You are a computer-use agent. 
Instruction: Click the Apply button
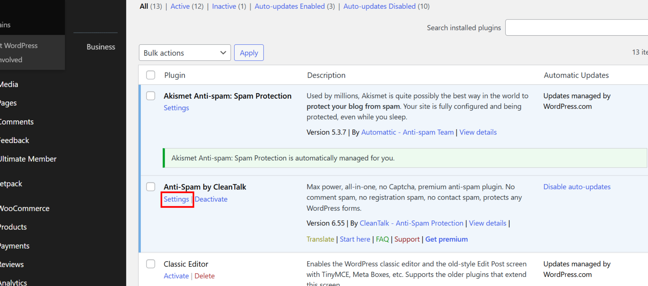coord(249,53)
